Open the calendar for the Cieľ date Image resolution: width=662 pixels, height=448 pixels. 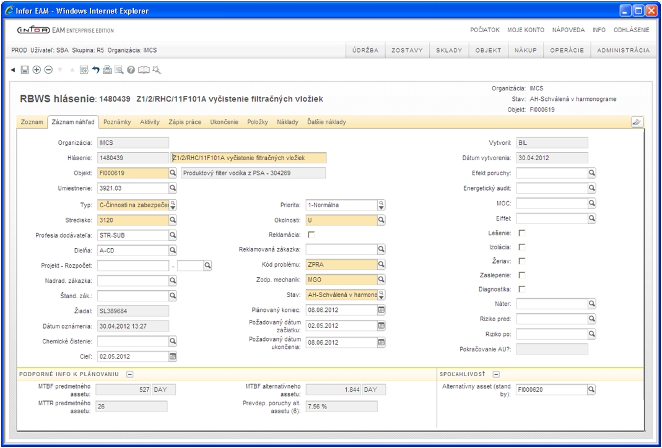[x=173, y=356]
